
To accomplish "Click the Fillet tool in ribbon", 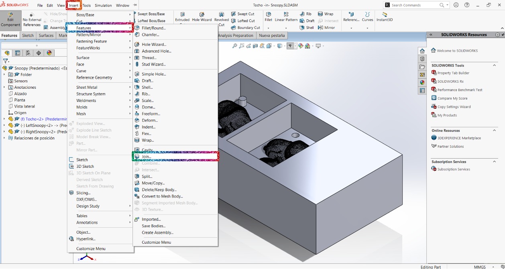I will coord(268,17).
